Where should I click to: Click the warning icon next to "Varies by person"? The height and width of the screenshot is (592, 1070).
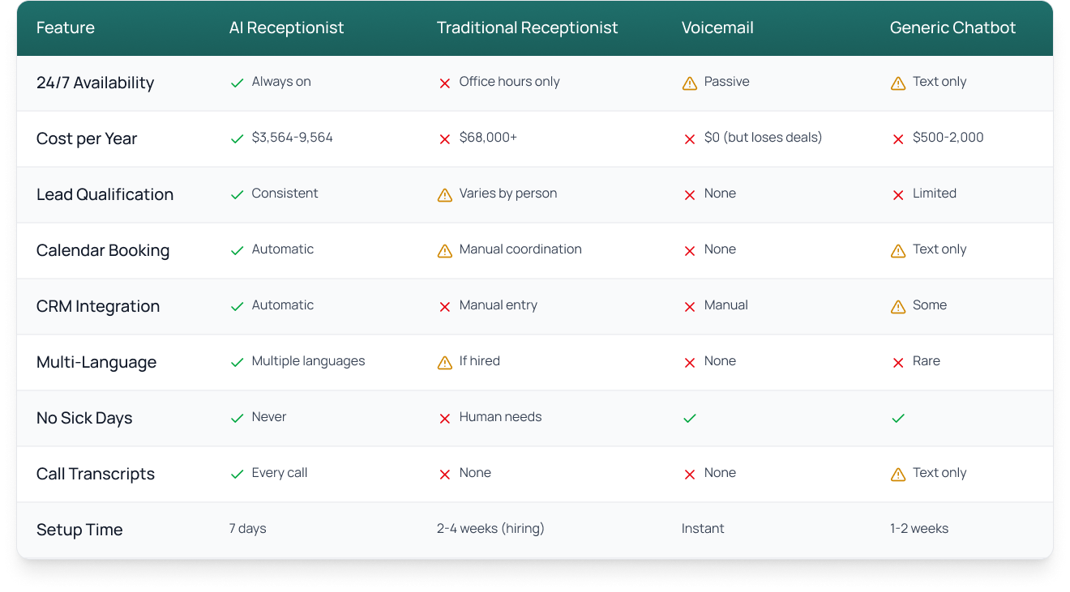[x=444, y=194]
